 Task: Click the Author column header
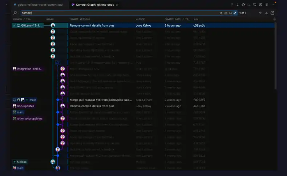tap(140, 19)
